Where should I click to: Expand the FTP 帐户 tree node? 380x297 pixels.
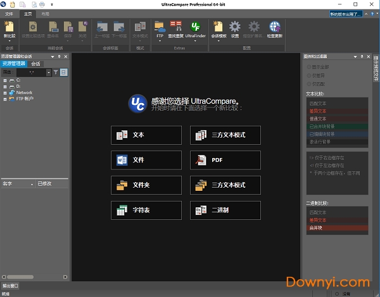(5, 99)
